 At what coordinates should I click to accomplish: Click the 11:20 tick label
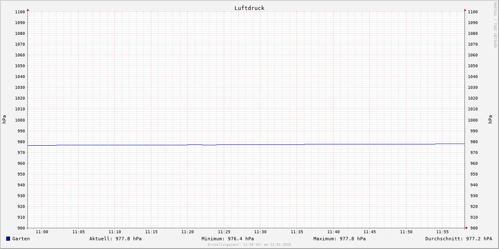click(188, 232)
